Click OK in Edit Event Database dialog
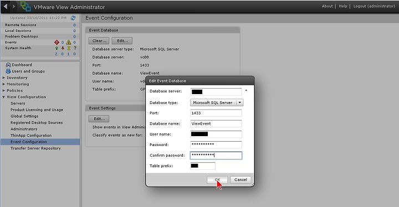This screenshot has width=399, height=207. [x=217, y=179]
